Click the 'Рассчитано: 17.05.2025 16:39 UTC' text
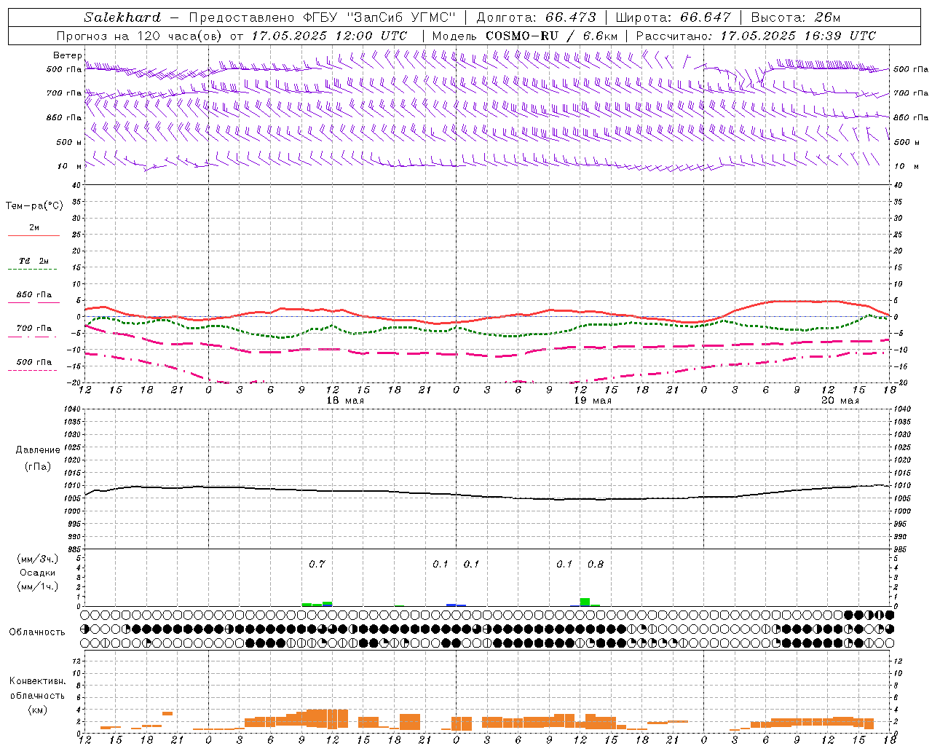This screenshot has width=932, height=746. click(756, 36)
